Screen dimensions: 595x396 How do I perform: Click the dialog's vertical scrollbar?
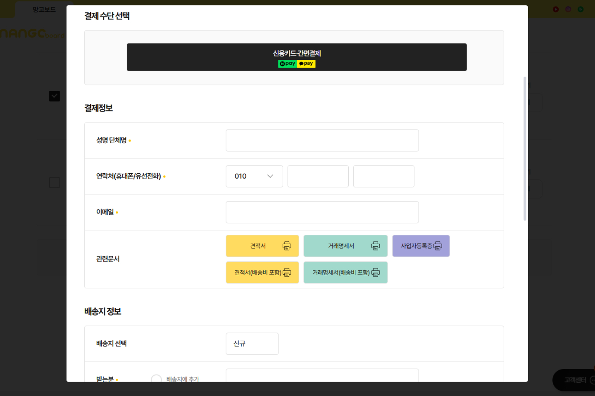[525, 148]
